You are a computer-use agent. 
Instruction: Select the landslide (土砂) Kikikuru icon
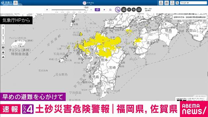click(x=118, y=9)
